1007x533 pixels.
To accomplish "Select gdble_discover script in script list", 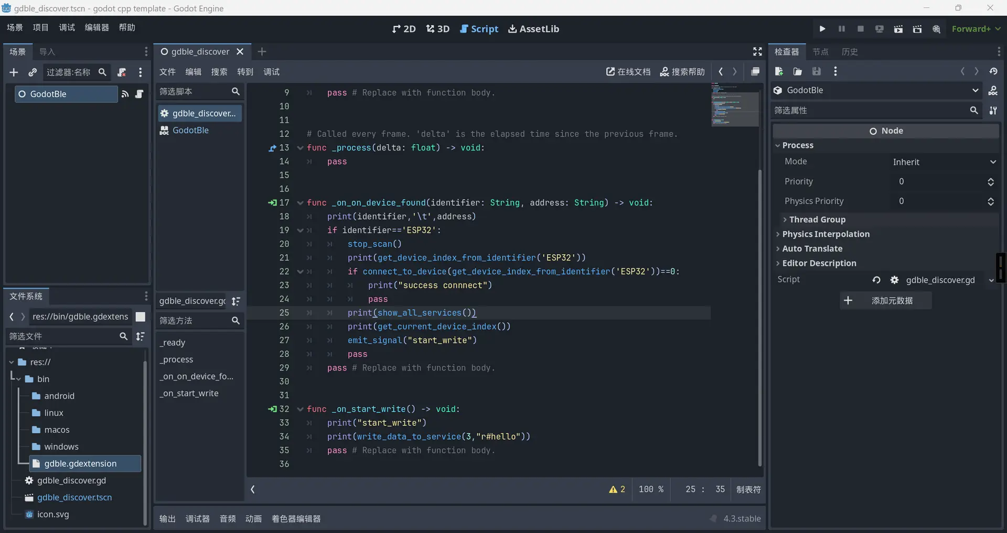I will 200,113.
